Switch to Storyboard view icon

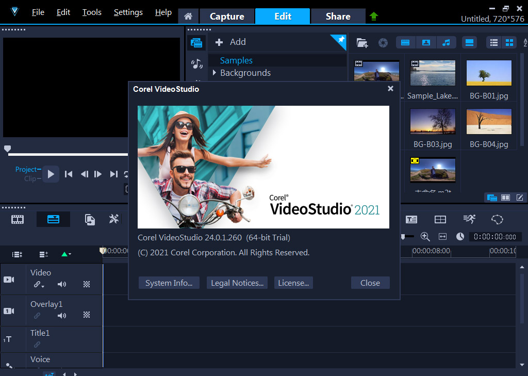(x=18, y=219)
